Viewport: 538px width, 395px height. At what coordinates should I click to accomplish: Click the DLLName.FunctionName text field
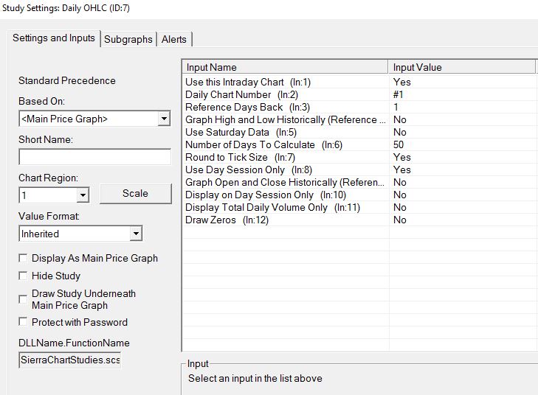(x=69, y=360)
